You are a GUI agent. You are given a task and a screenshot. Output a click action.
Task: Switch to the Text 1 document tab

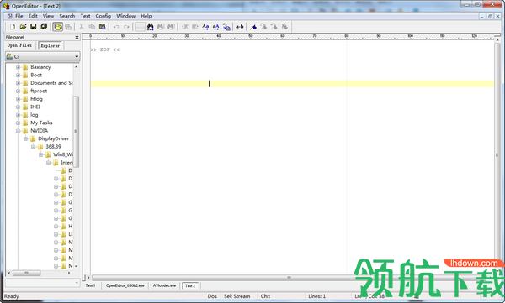coord(91,285)
